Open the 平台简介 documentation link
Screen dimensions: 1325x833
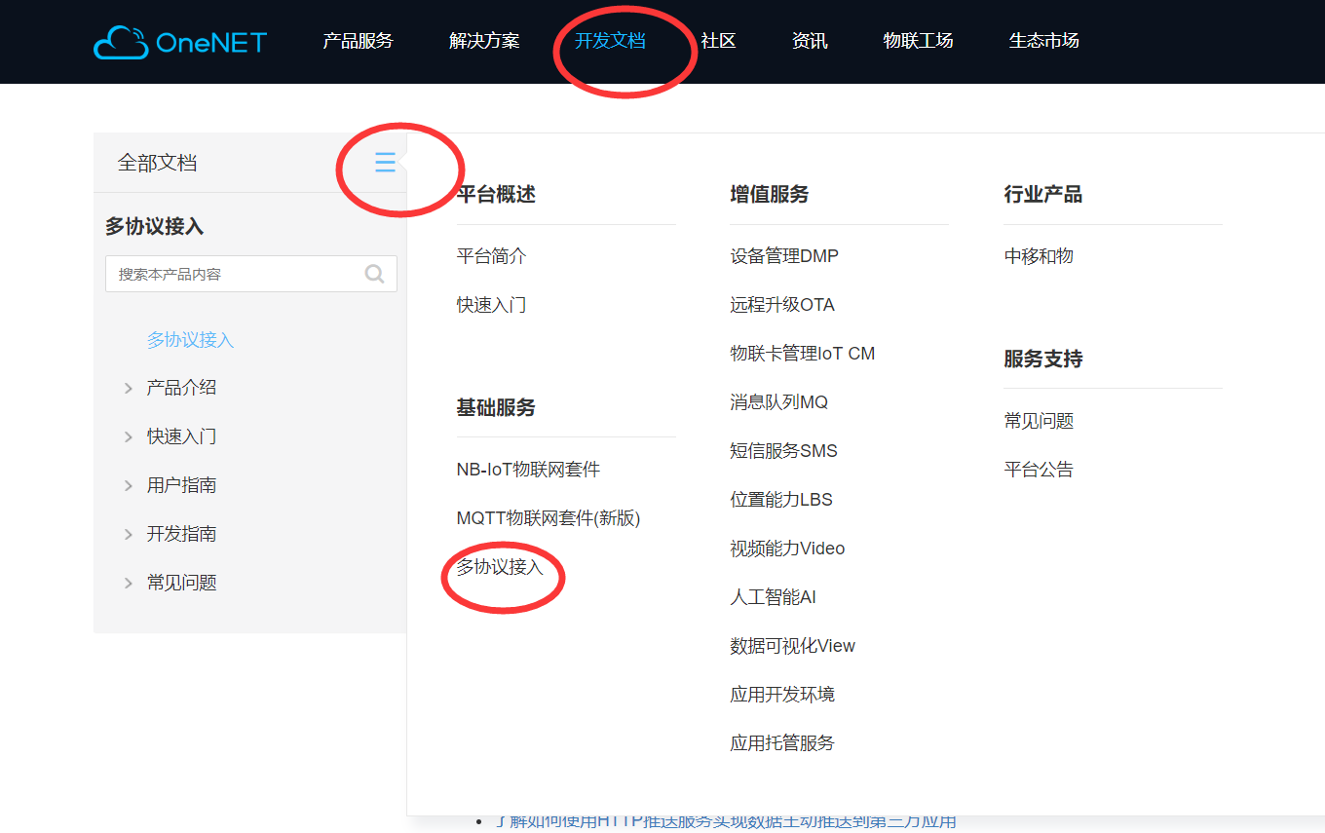491,255
